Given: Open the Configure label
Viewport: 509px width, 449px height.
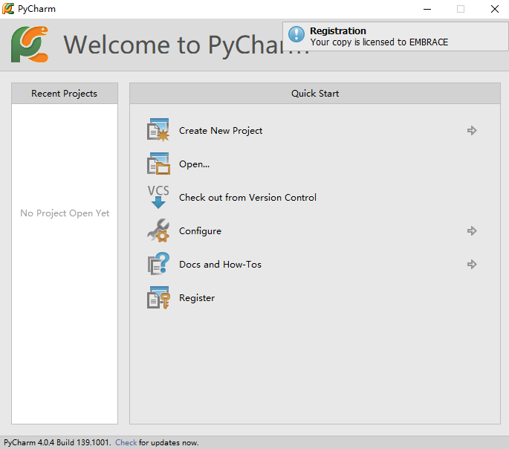Looking at the screenshot, I should pyautogui.click(x=200, y=231).
